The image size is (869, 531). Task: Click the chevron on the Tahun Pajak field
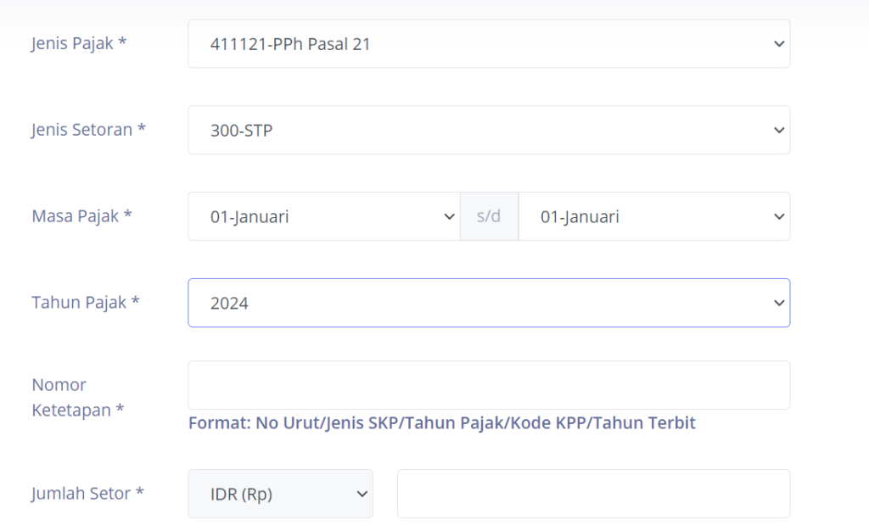777,303
